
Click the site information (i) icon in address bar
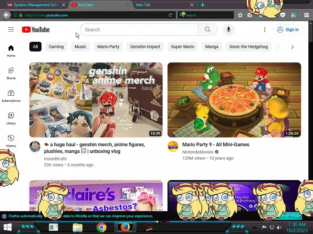[x=15, y=15]
